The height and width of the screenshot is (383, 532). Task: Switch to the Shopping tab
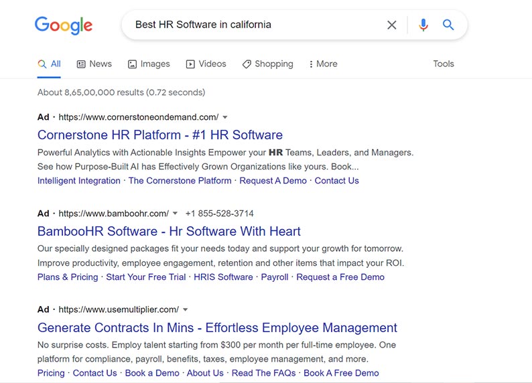[x=268, y=64]
